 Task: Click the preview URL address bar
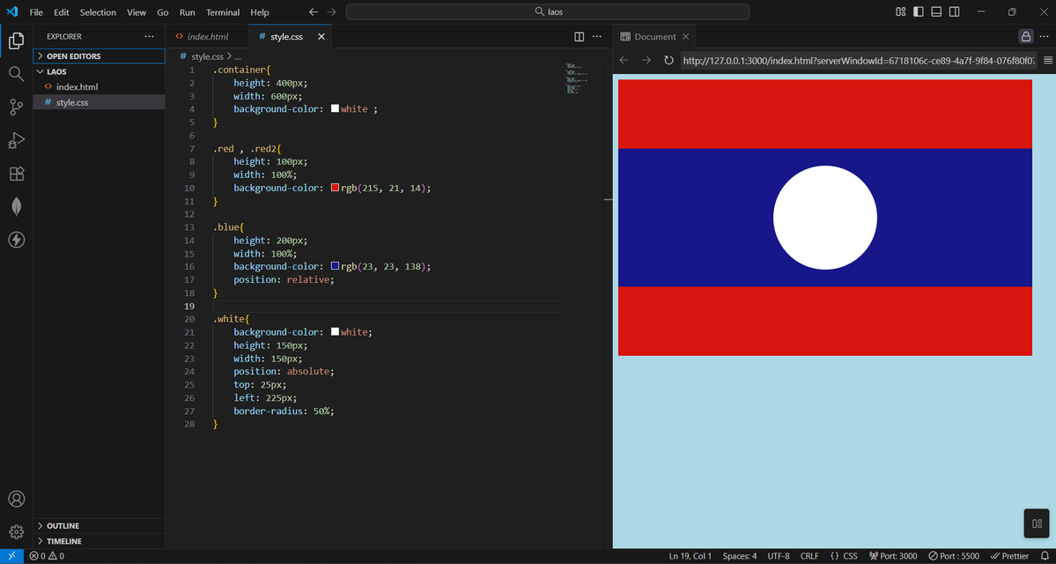tap(858, 61)
